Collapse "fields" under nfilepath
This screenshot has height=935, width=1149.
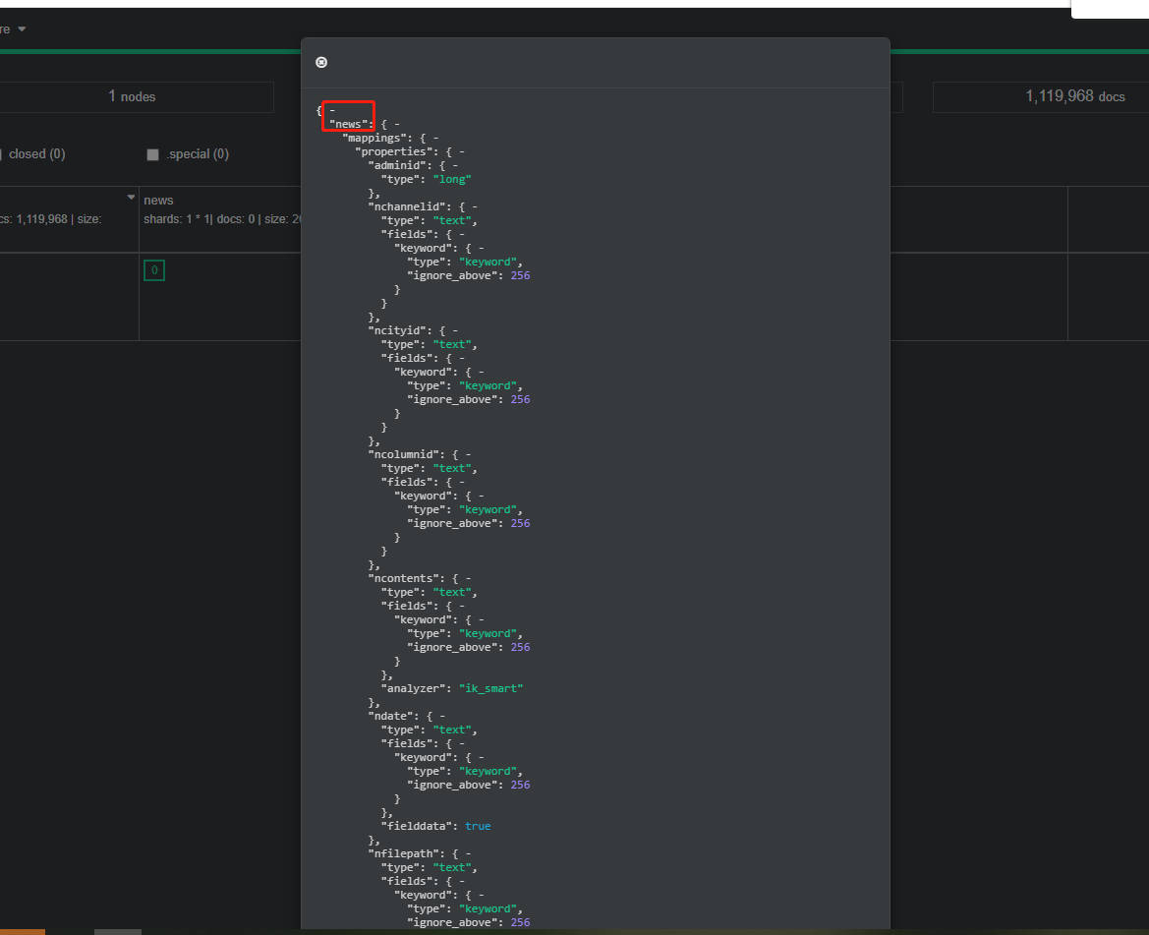coord(462,881)
